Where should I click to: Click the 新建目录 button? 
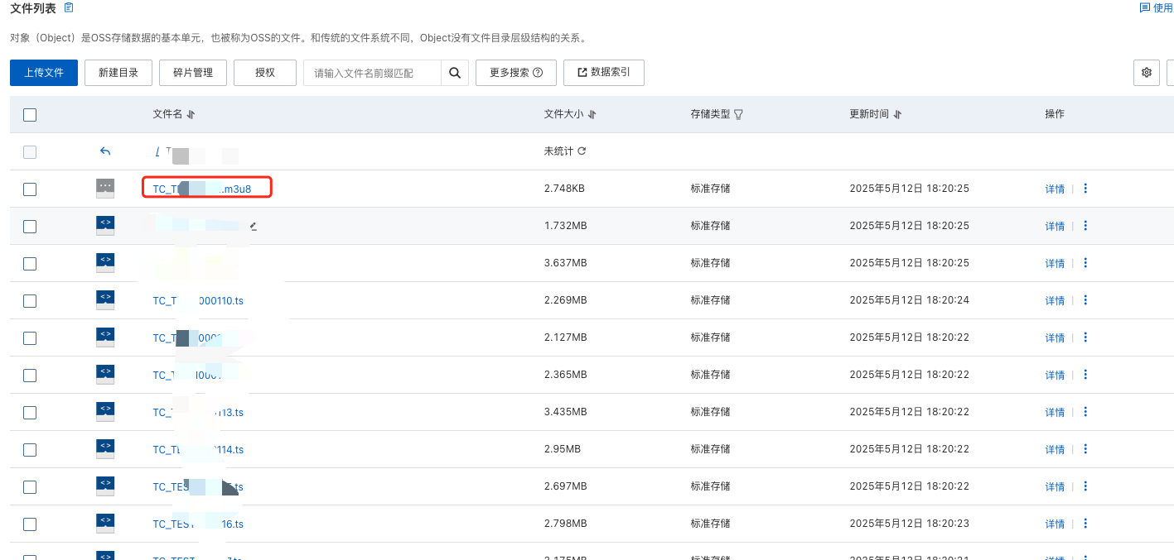[x=118, y=73]
